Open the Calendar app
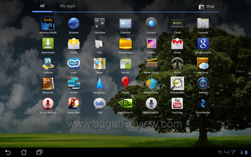The image size is (251, 157). click(125, 23)
